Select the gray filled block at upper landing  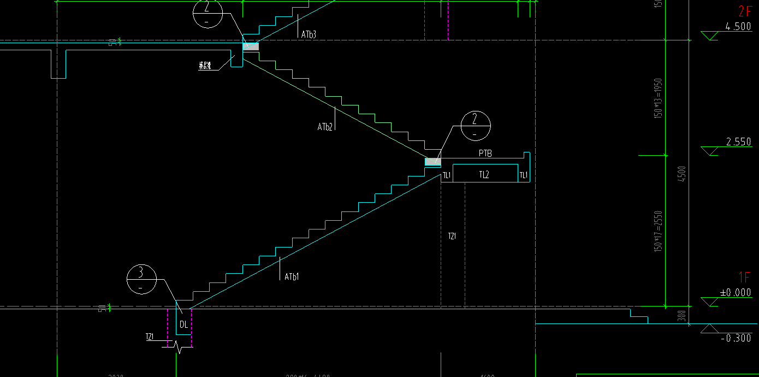coord(251,46)
